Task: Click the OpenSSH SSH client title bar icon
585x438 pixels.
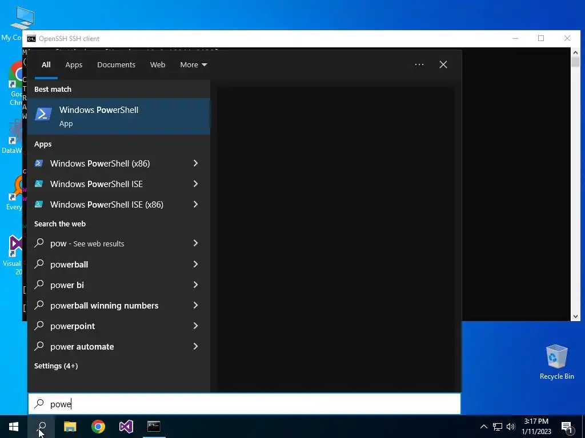Action: [31, 39]
